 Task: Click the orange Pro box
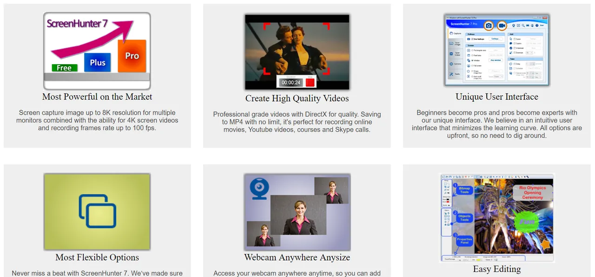[x=132, y=56]
